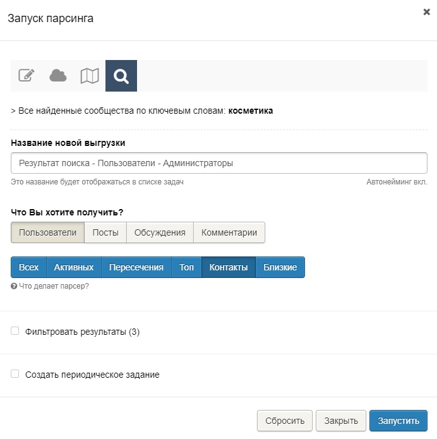Select the Всех parser mode
This screenshot has width=437, height=439.
pyautogui.click(x=28, y=267)
